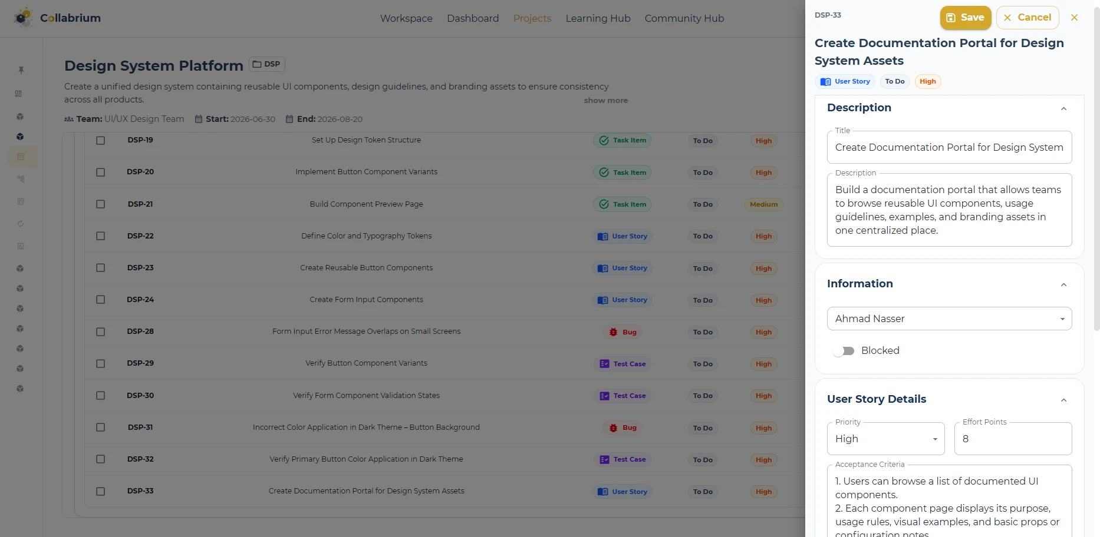Open the item titled Verify Form Component Validation States
This screenshot has height=537, width=1100.
coord(366,396)
